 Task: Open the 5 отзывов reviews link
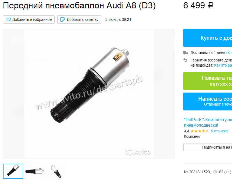[x=219, y=131]
